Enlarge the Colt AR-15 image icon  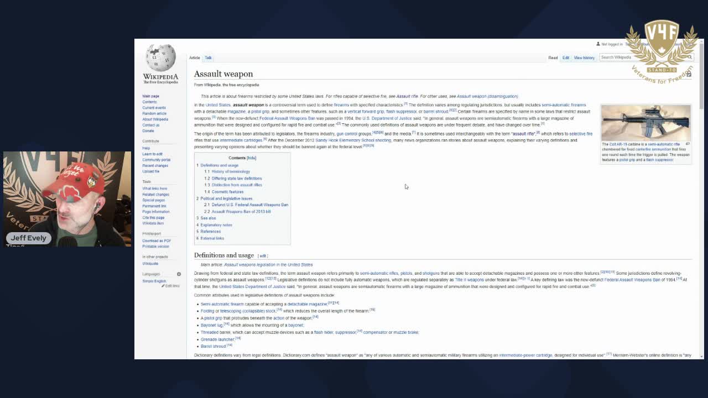688,144
